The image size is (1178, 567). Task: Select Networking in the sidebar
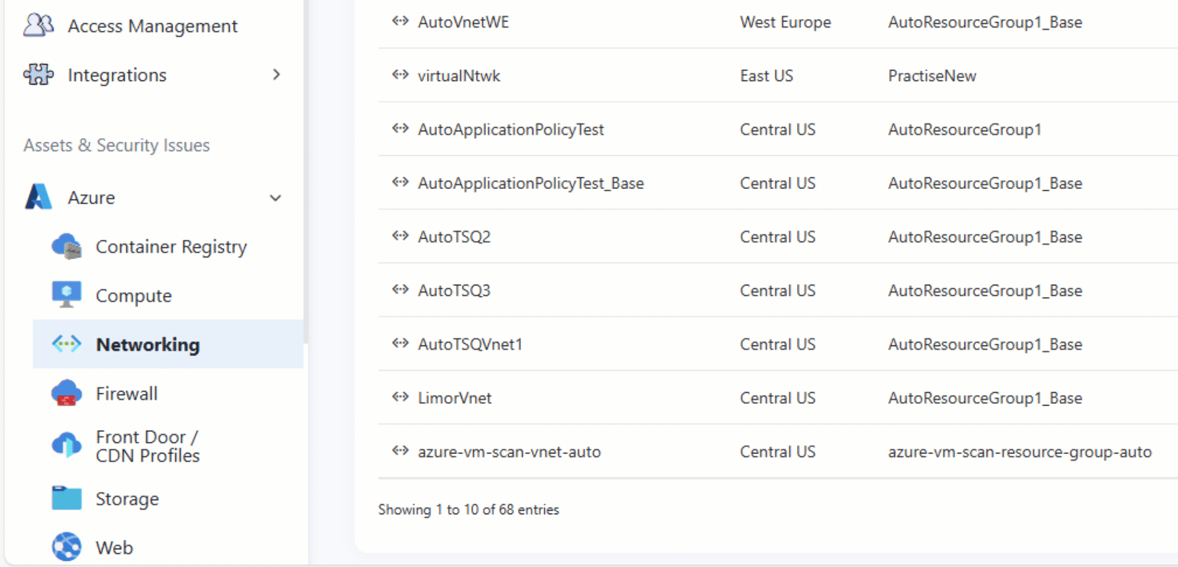click(147, 344)
